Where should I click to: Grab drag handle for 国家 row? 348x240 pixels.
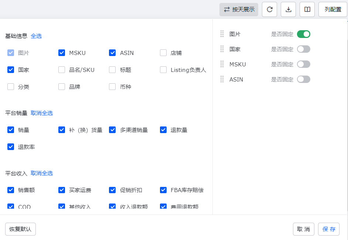pyautogui.click(x=222, y=49)
